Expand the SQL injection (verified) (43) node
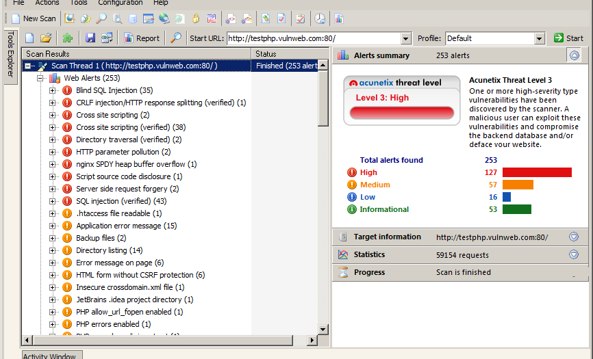 tap(52, 201)
